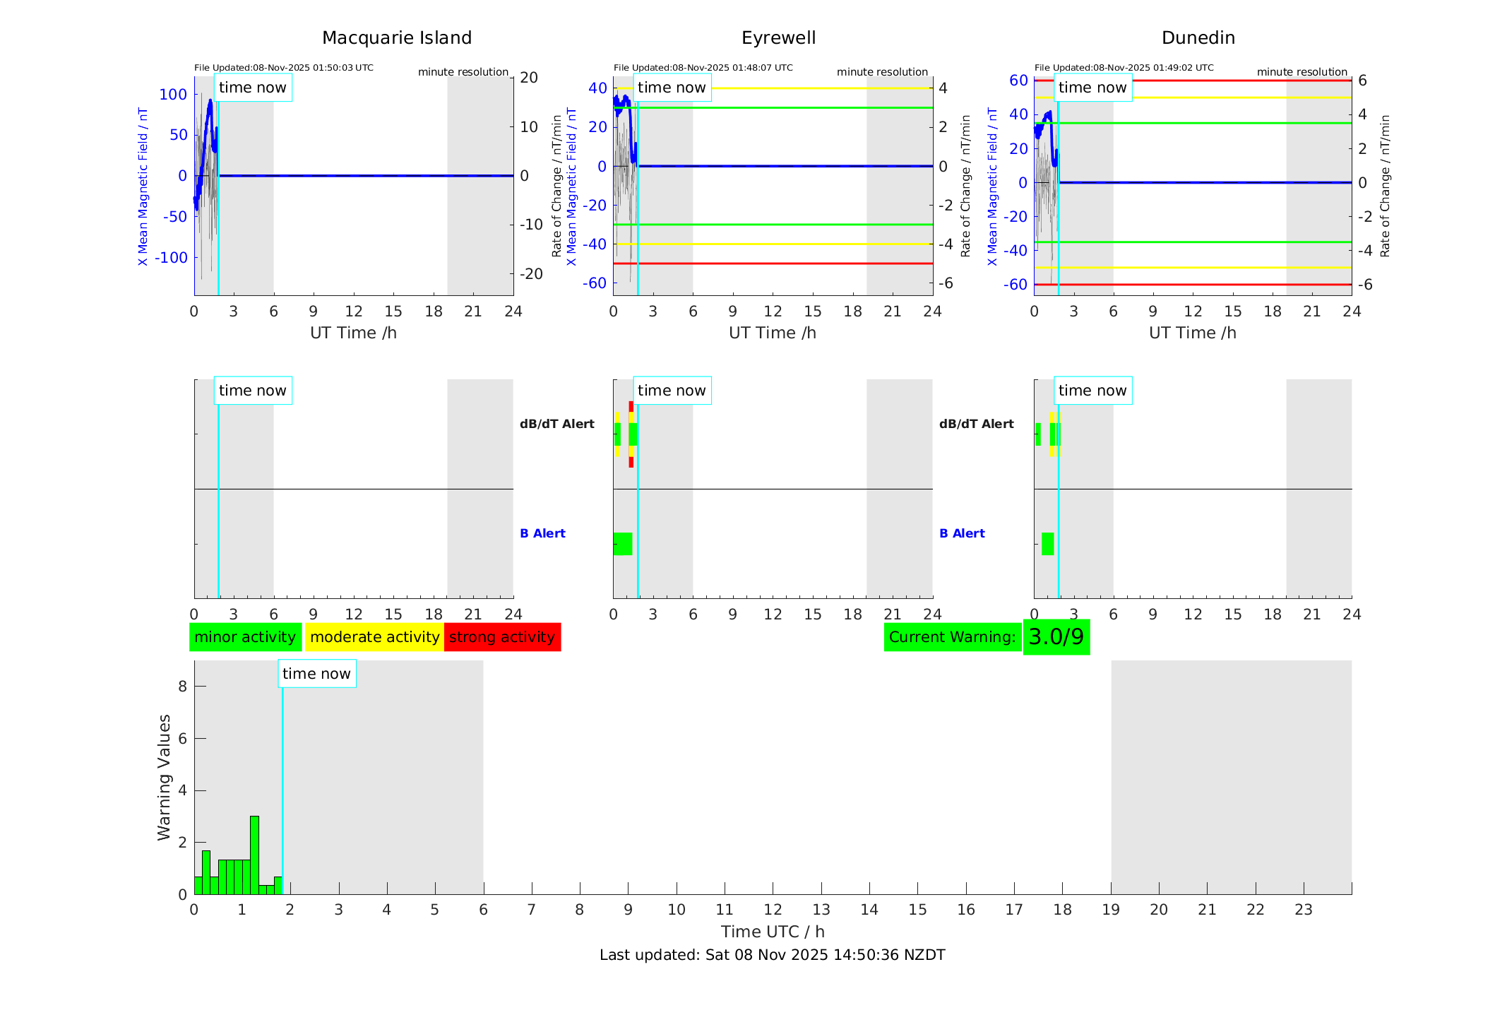
Task: Click time now label on Warning Values chart
Action: pyautogui.click(x=316, y=674)
